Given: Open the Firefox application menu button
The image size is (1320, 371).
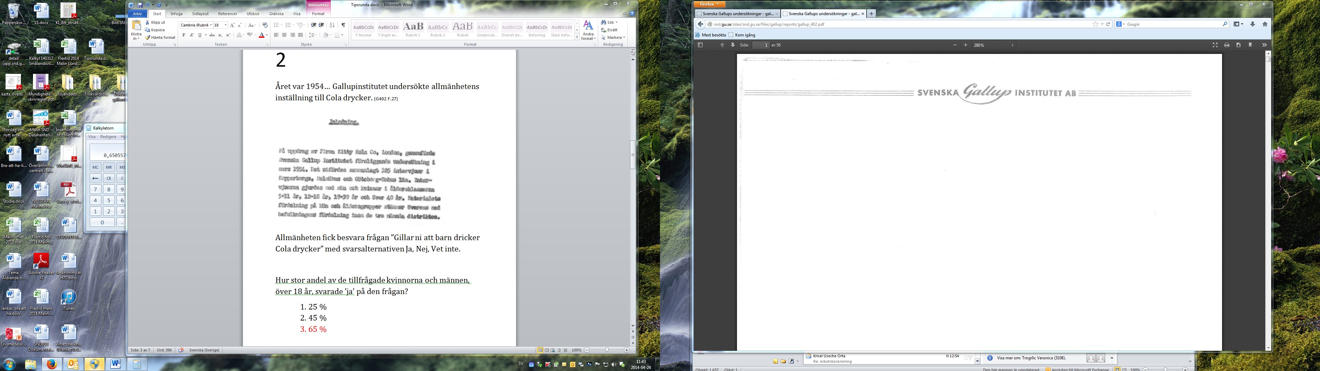Looking at the screenshot, I should 710,4.
